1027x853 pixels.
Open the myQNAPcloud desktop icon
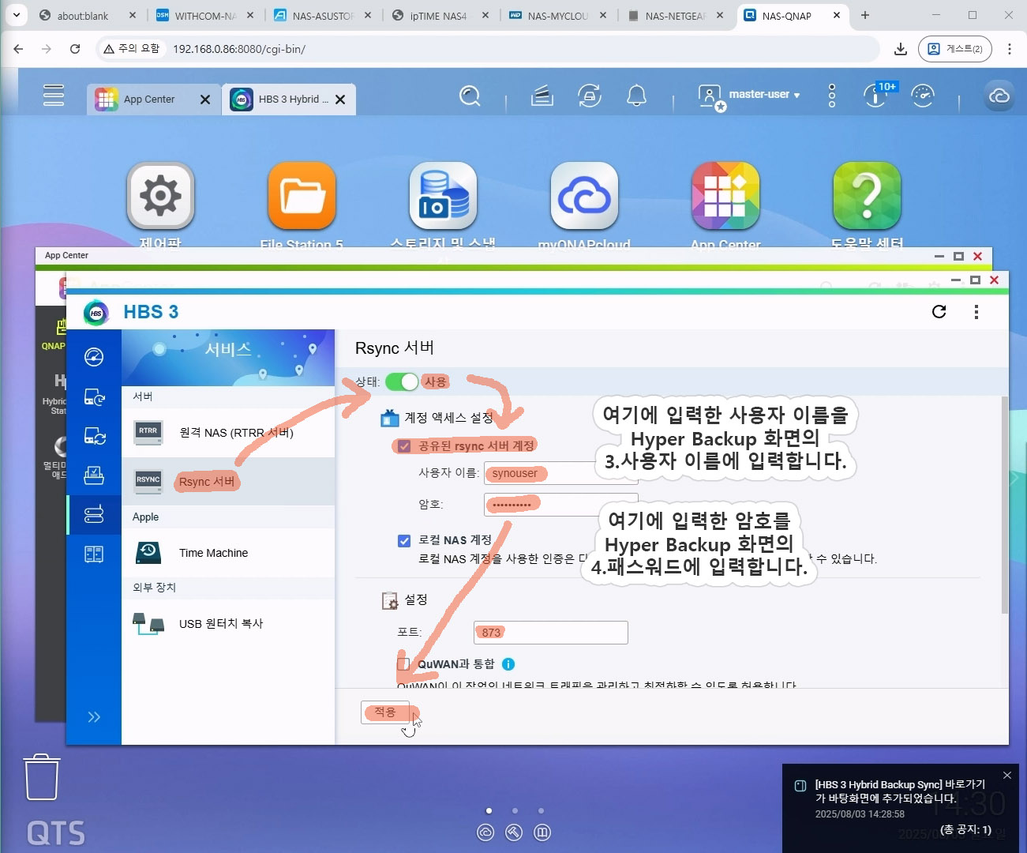click(x=584, y=197)
